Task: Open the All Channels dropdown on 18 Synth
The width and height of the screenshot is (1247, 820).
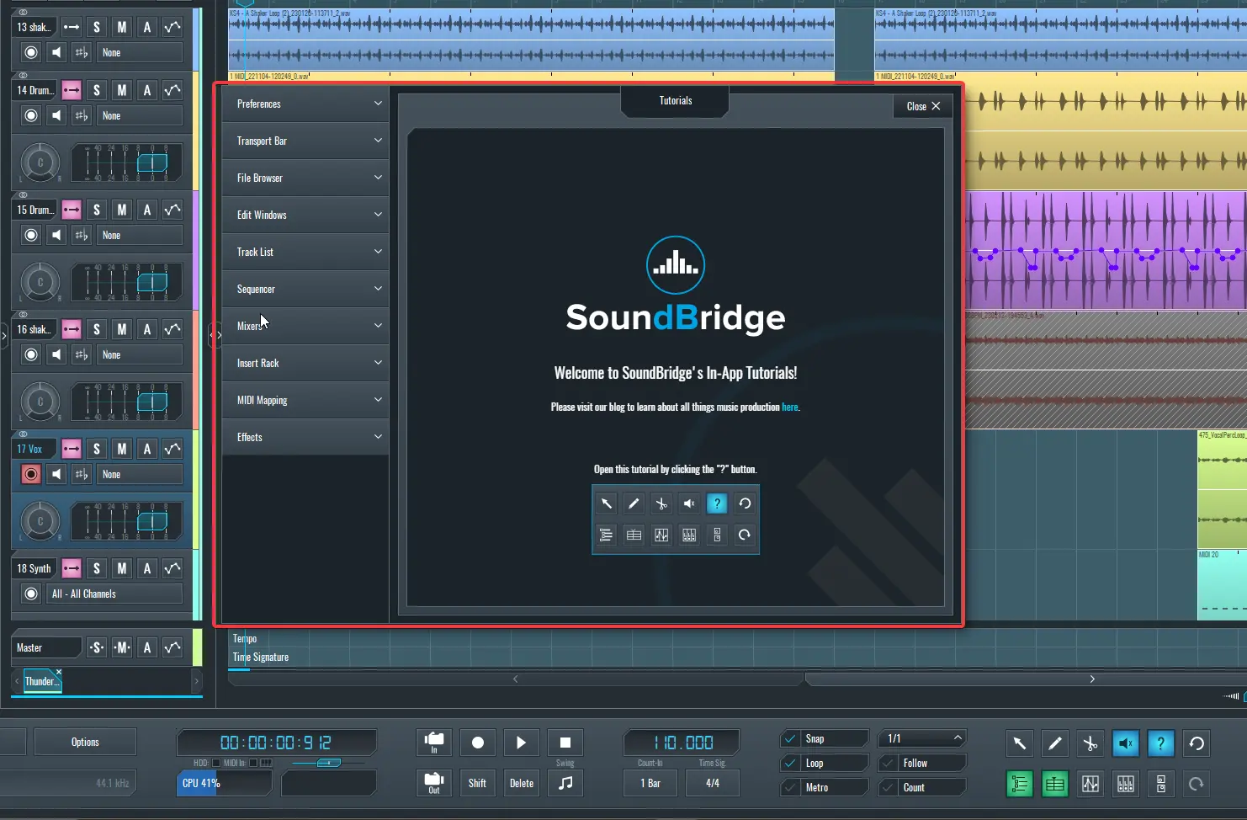Action: pos(114,594)
